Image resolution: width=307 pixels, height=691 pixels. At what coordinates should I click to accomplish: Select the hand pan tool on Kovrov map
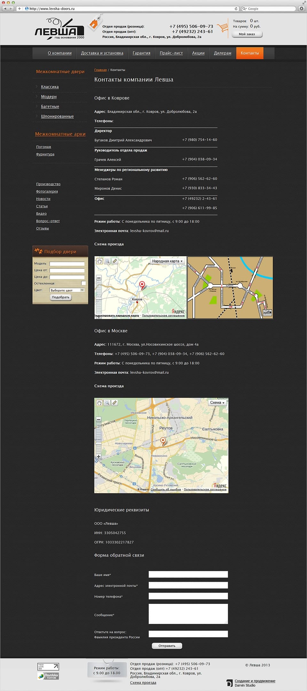[99, 261]
